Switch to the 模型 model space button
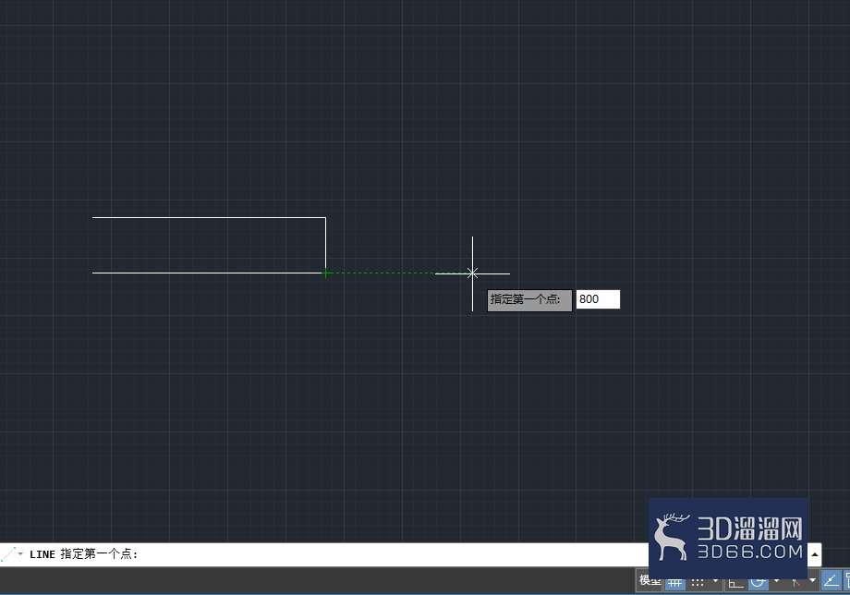This screenshot has width=850, height=595. coord(649,580)
